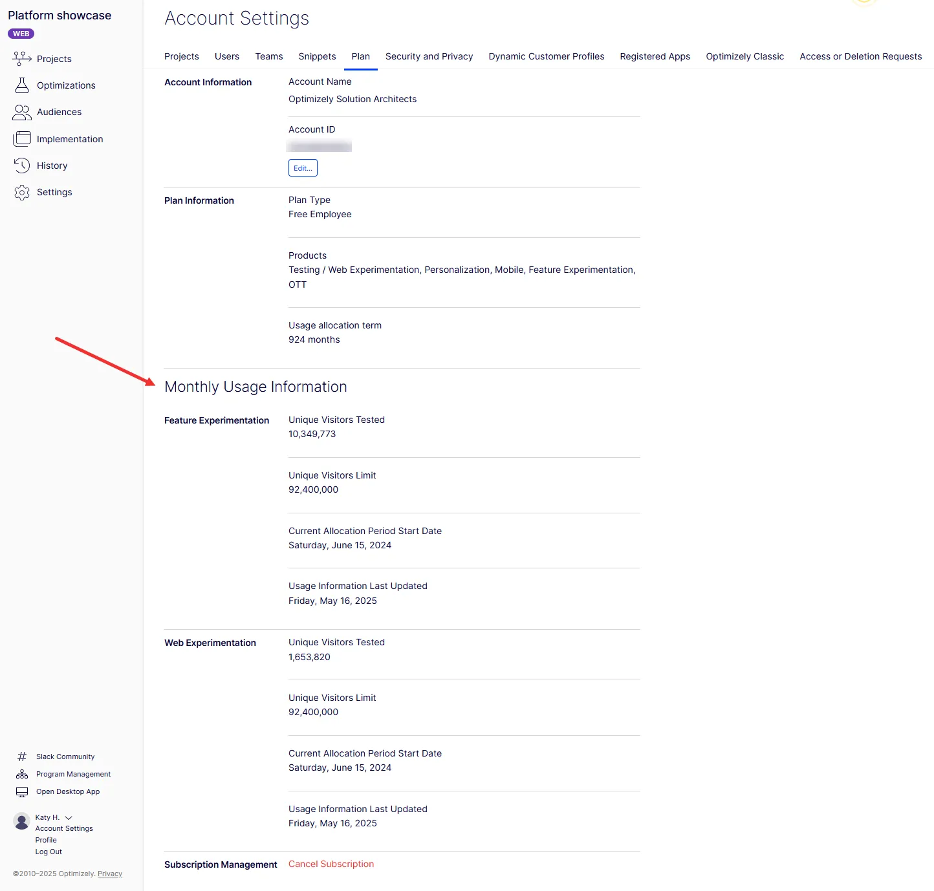Click the 924 months allocation term
Screen dimensions: 934x891
(314, 339)
